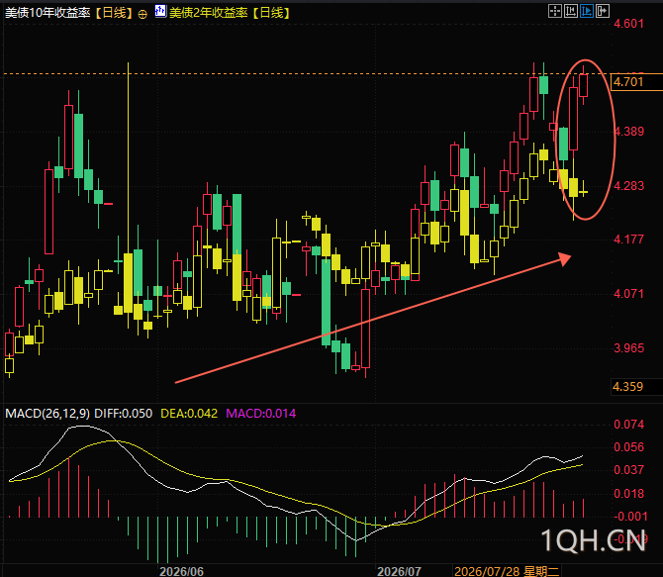Click the 4.601 axis value
The width and height of the screenshot is (663, 577).
[628, 24]
